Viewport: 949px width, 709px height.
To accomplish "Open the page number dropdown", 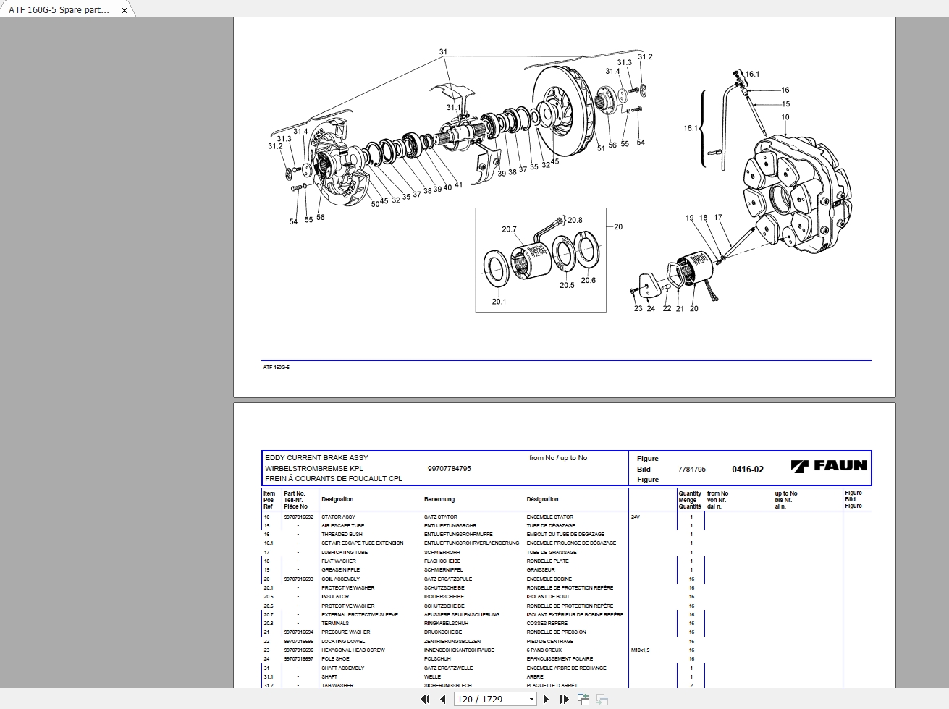I will pyautogui.click(x=531, y=699).
